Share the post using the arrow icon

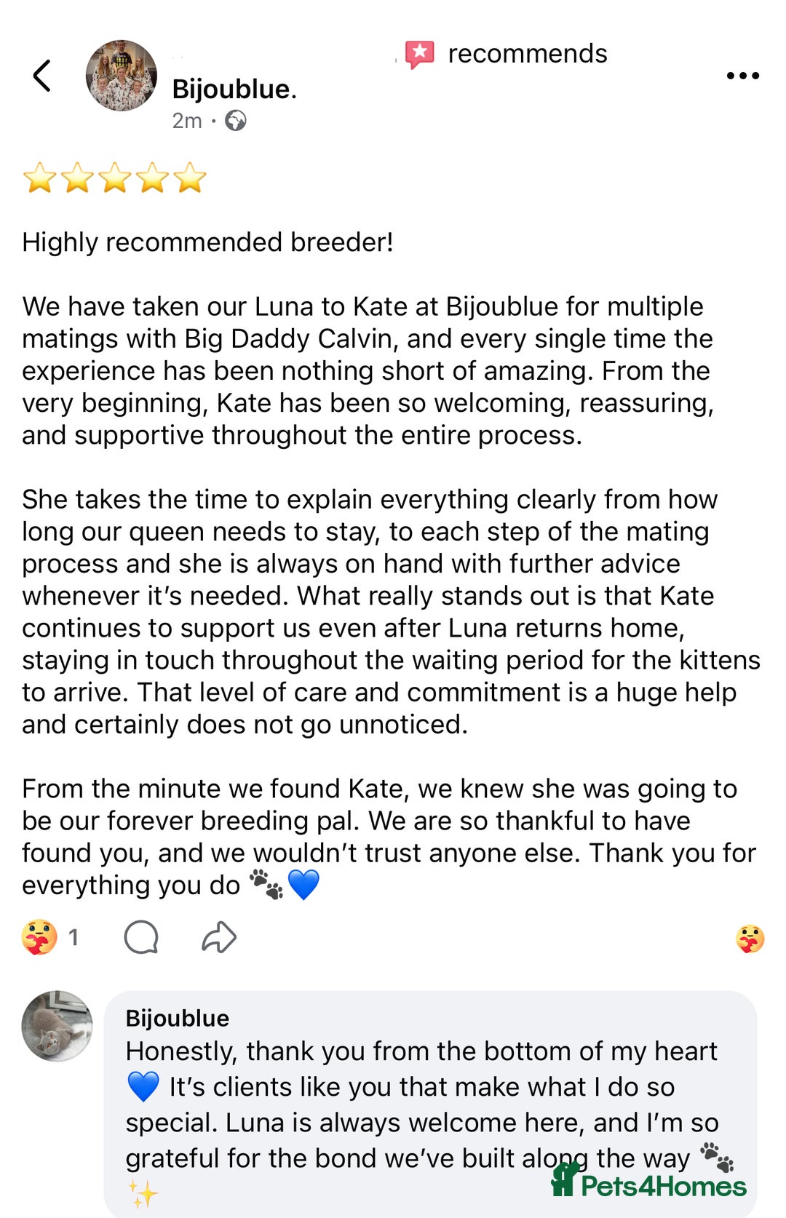pos(219,937)
